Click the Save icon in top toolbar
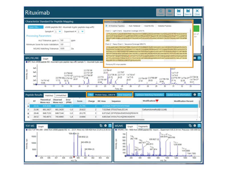The height and width of the screenshot is (171, 228). click(179, 13)
